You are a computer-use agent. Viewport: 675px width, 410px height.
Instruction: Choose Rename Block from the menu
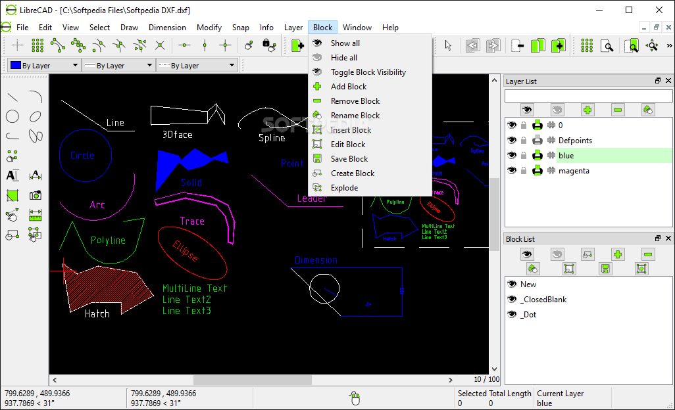coord(370,116)
